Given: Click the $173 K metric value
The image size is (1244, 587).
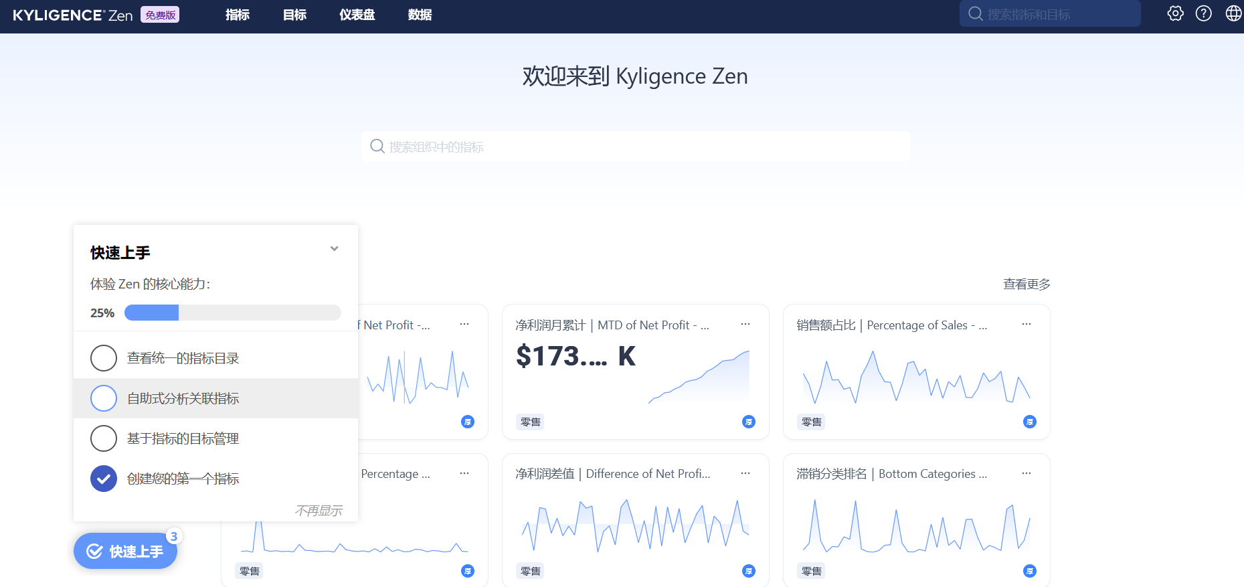Looking at the screenshot, I should 575,356.
